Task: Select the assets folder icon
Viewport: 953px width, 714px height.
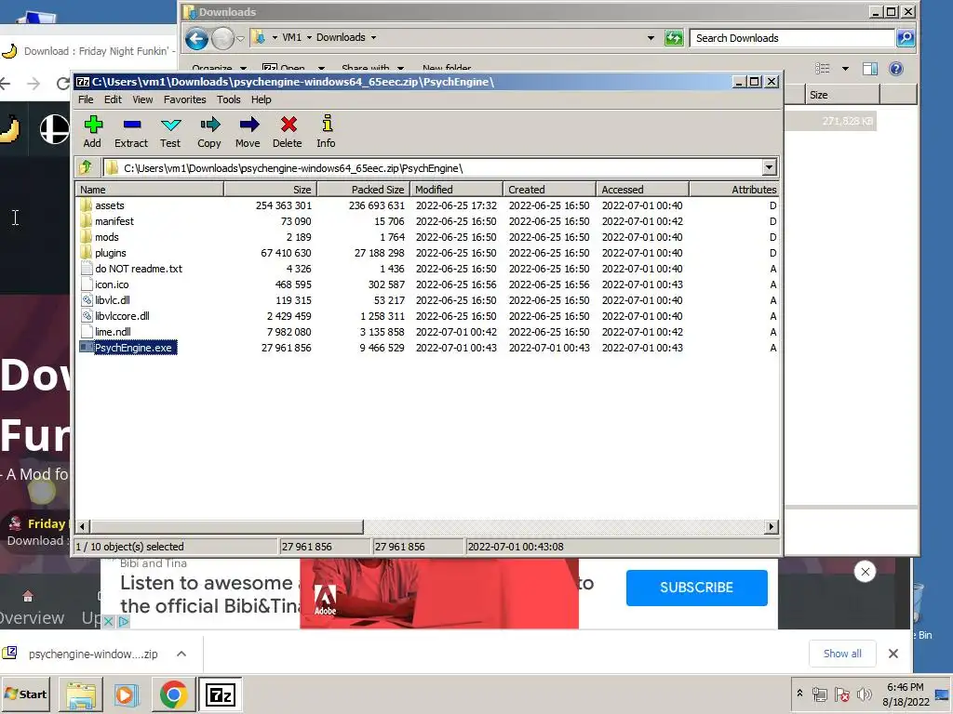Action: coord(86,205)
